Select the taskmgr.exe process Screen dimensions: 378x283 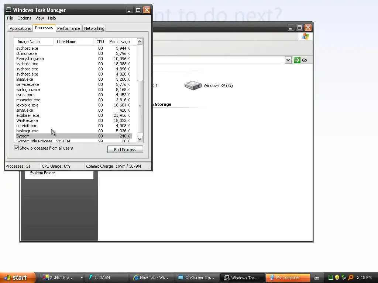[74, 131]
